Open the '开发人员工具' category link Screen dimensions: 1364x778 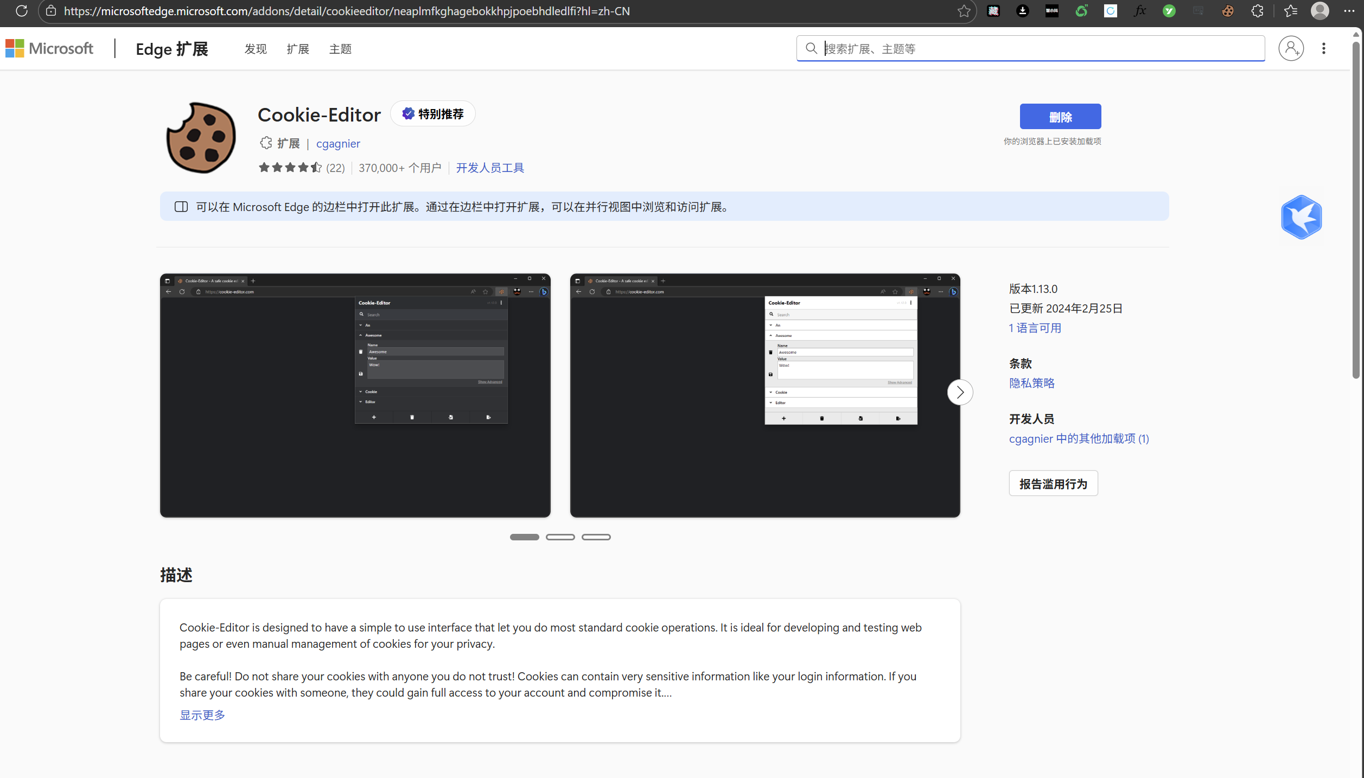[x=490, y=168]
